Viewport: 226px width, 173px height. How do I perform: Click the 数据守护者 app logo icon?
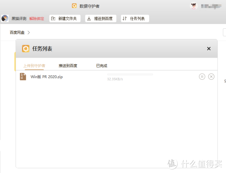click(x=74, y=6)
